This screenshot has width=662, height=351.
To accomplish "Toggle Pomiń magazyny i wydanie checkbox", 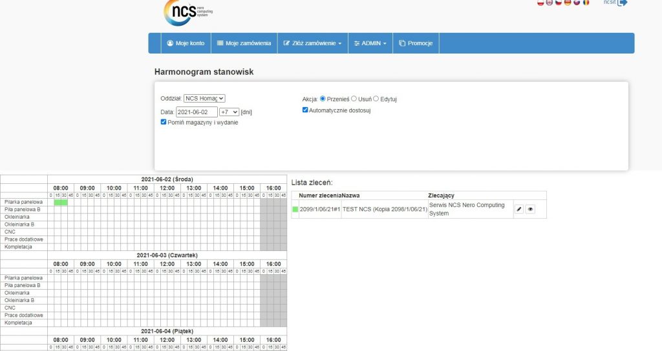I will (x=164, y=122).
